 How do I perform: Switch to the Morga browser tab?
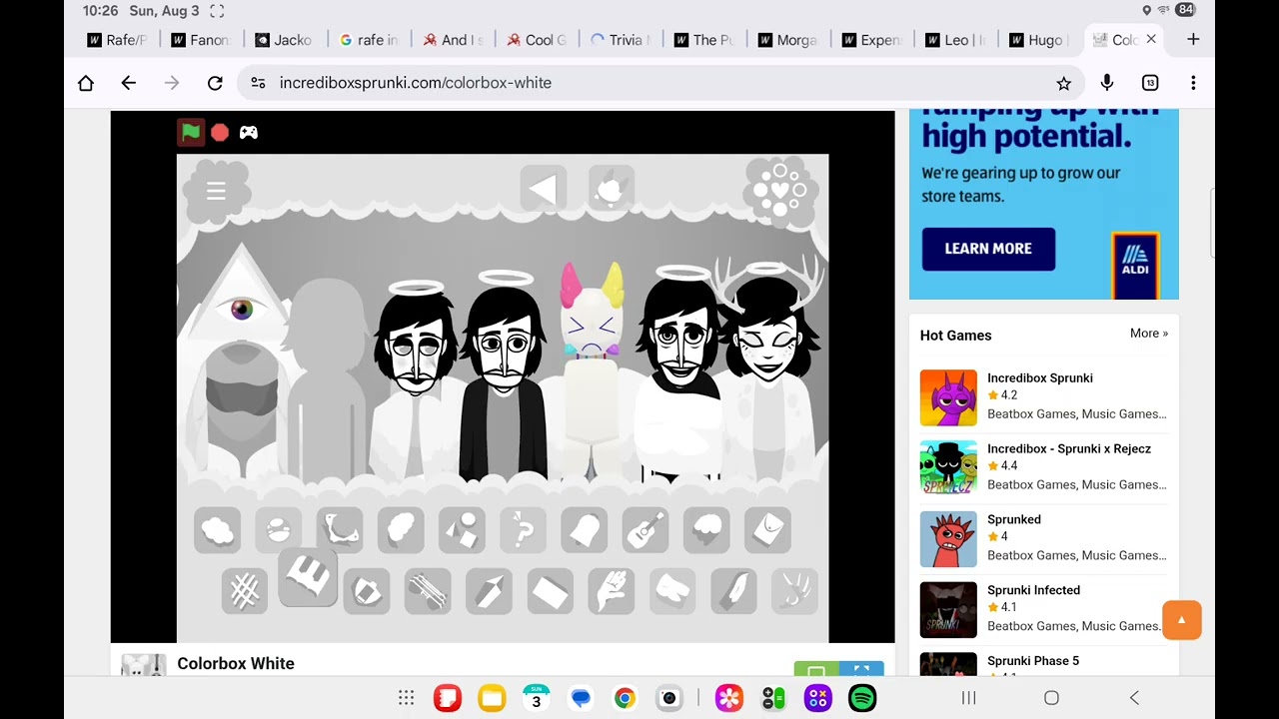(x=787, y=40)
